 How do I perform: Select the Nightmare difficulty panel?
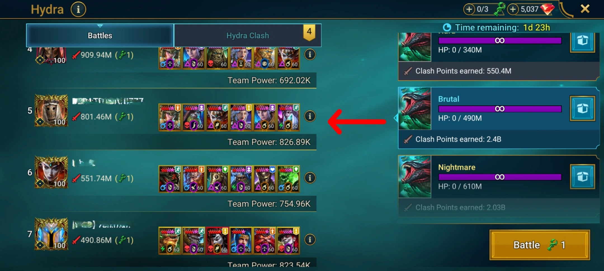coord(499,186)
